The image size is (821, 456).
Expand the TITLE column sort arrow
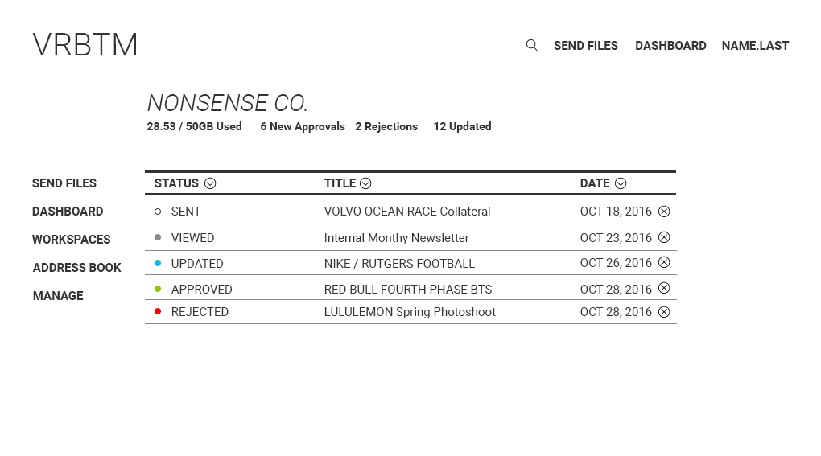click(x=365, y=183)
